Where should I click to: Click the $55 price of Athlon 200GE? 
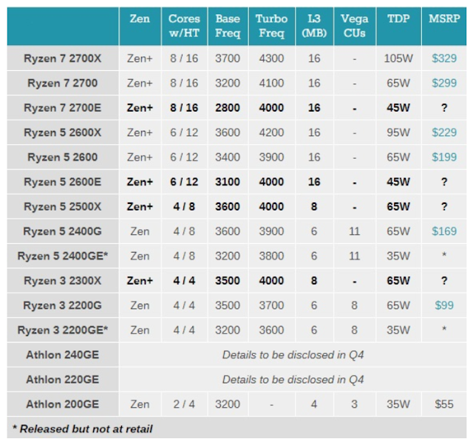[444, 404]
